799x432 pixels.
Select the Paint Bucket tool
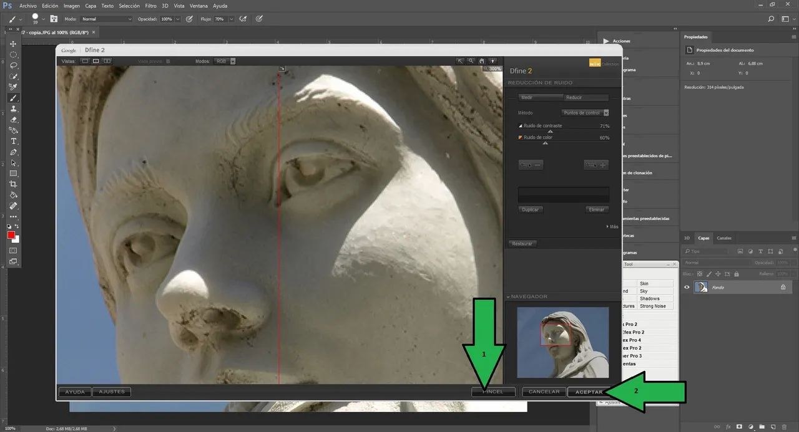tap(13, 195)
